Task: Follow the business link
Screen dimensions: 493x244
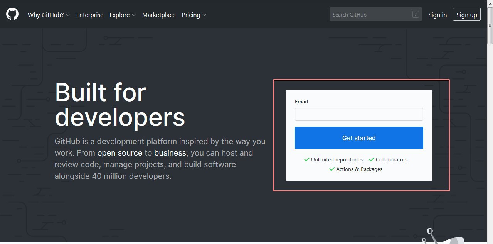Action: pyautogui.click(x=170, y=153)
